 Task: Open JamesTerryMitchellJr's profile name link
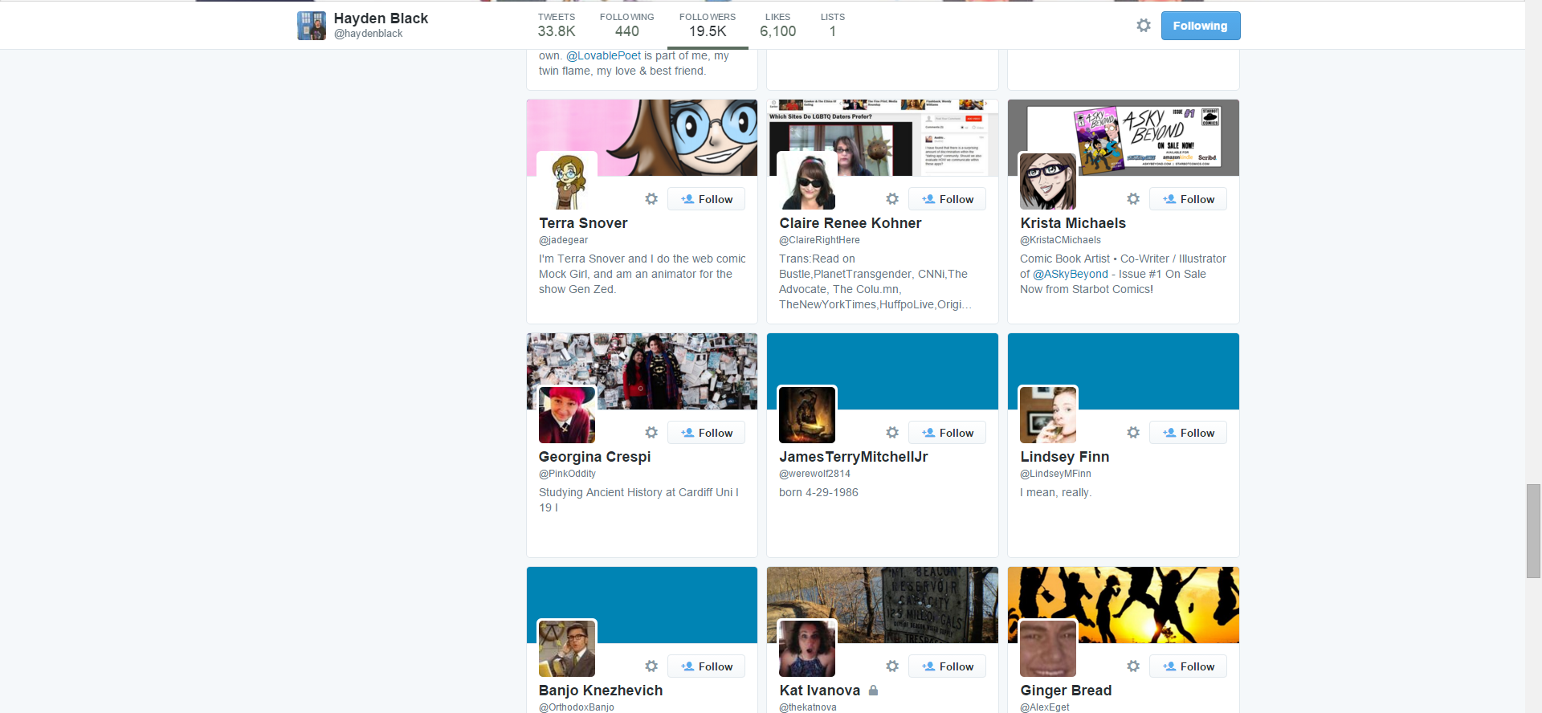click(x=854, y=457)
